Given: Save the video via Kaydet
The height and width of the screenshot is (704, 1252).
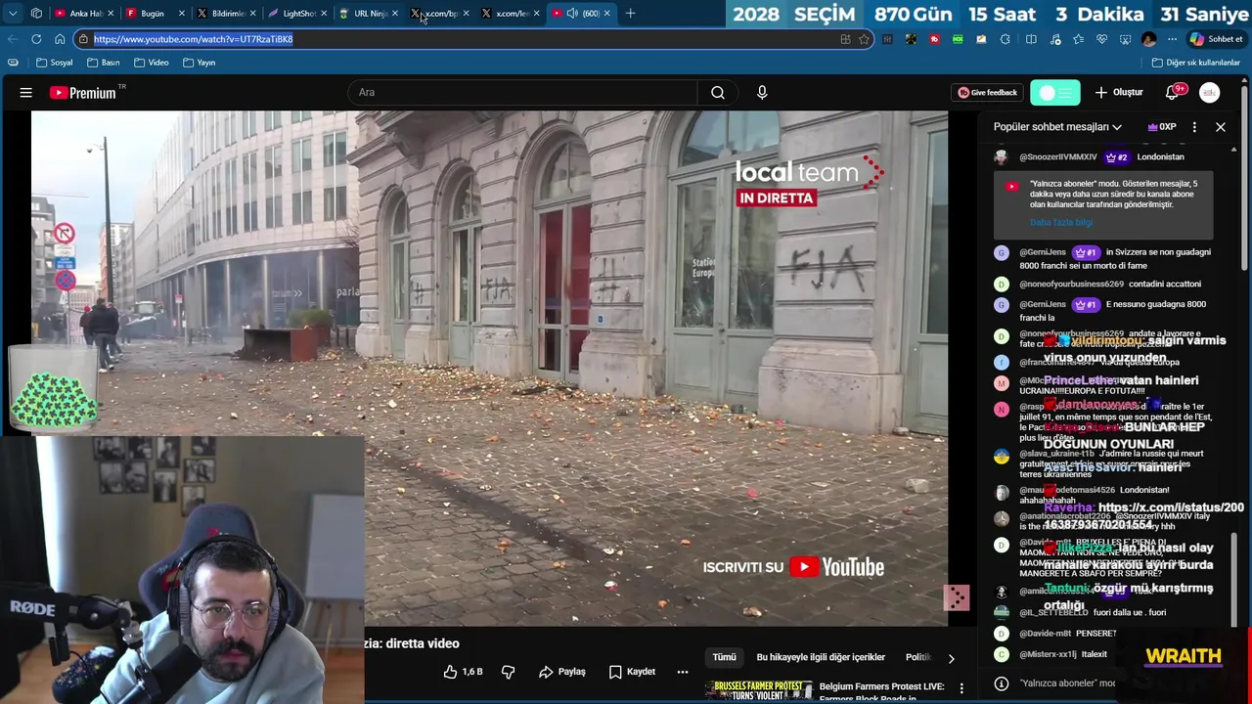Looking at the screenshot, I should point(632,672).
